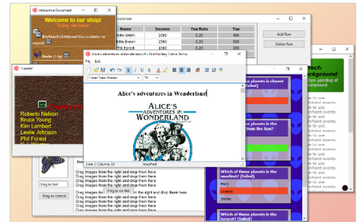This screenshot has height=222, width=363.
Task: Click the Add Row button in spreadsheet window
Action: pyautogui.click(x=284, y=34)
